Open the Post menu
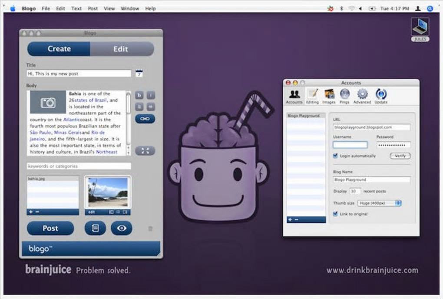The image size is (443, 299). [x=93, y=9]
